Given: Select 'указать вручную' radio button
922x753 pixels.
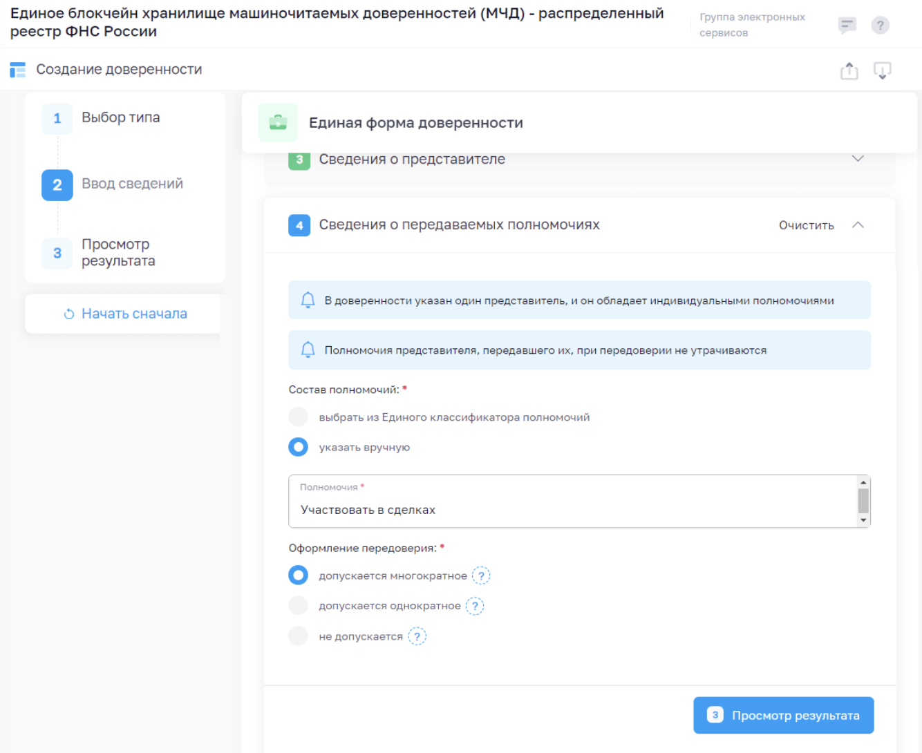Looking at the screenshot, I should click(299, 448).
